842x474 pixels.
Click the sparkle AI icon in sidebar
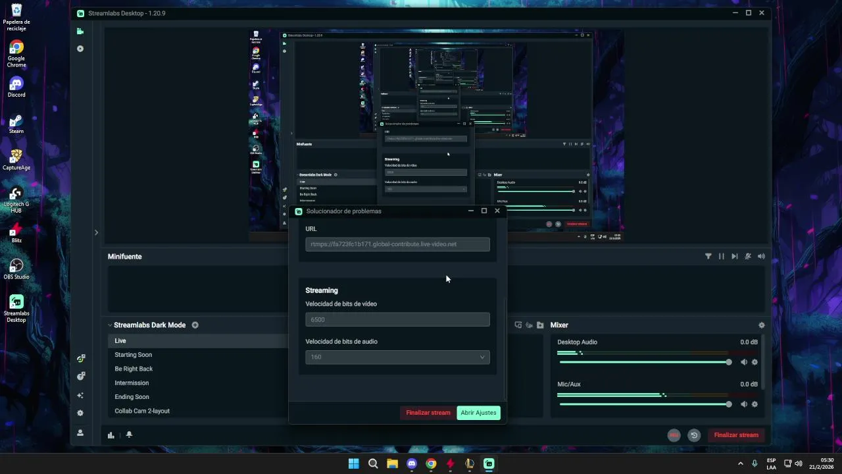80,396
